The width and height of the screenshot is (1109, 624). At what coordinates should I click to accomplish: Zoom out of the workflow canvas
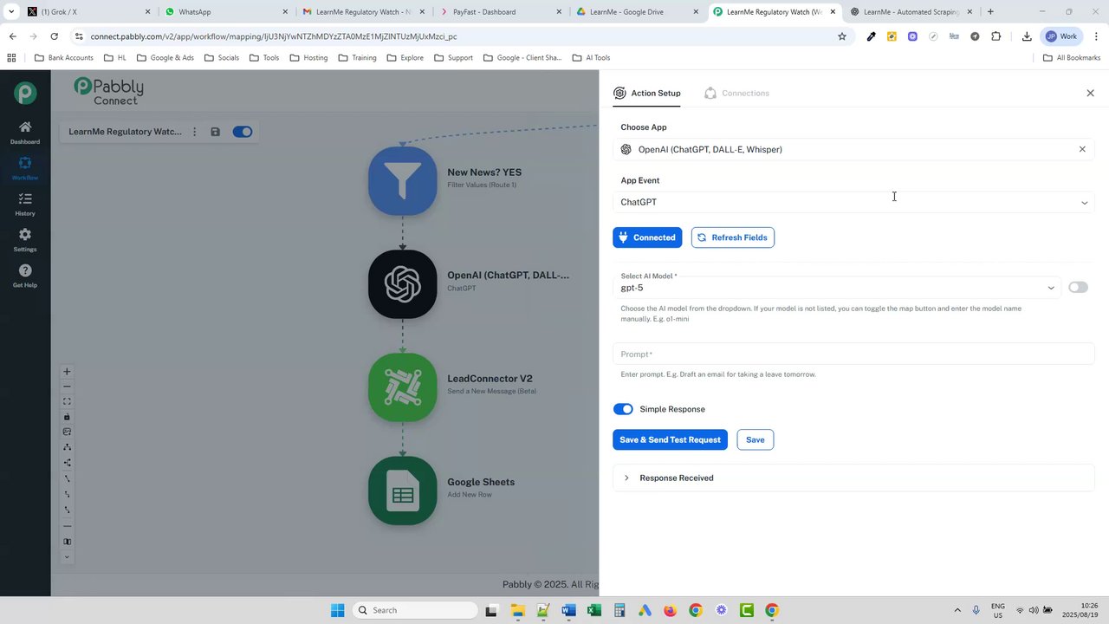67,387
